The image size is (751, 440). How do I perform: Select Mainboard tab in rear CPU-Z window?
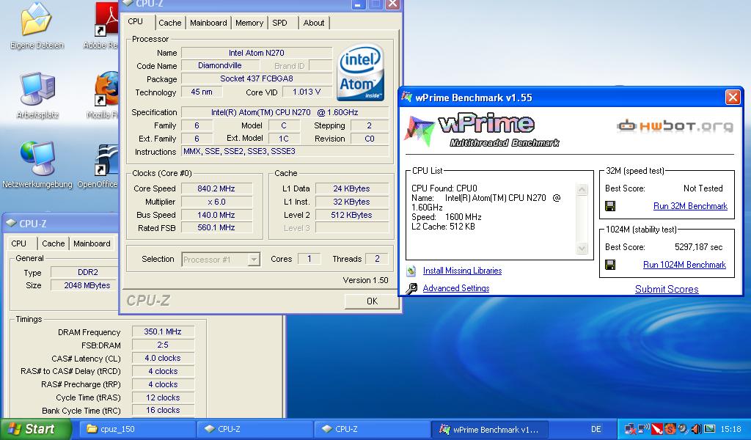[92, 243]
